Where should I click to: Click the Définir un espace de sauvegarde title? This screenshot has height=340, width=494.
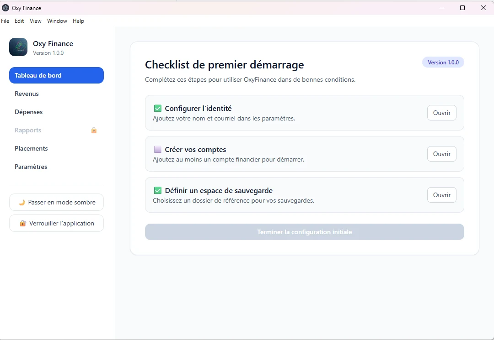219,191
